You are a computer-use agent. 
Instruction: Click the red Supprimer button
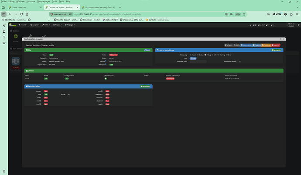click(276, 45)
